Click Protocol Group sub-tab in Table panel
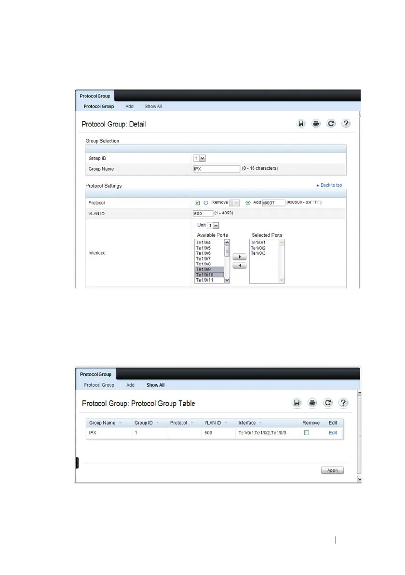Viewport: 405px width, 575px height. 99,385
